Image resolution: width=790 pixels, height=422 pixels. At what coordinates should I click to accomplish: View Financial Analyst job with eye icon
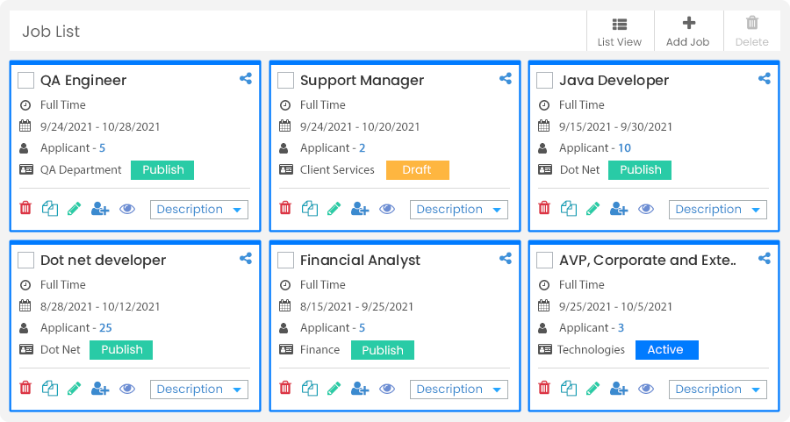coord(387,389)
